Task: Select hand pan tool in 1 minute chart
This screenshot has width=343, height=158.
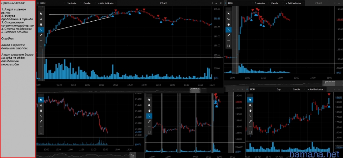Action: [x=41, y=24]
